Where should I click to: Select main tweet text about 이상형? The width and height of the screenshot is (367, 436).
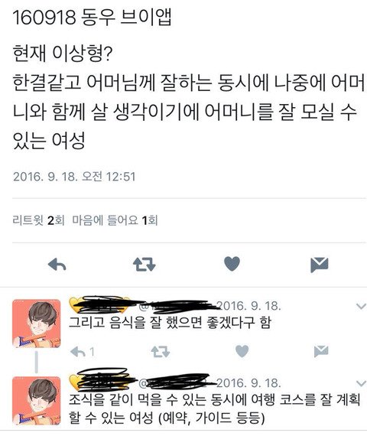coord(189,97)
